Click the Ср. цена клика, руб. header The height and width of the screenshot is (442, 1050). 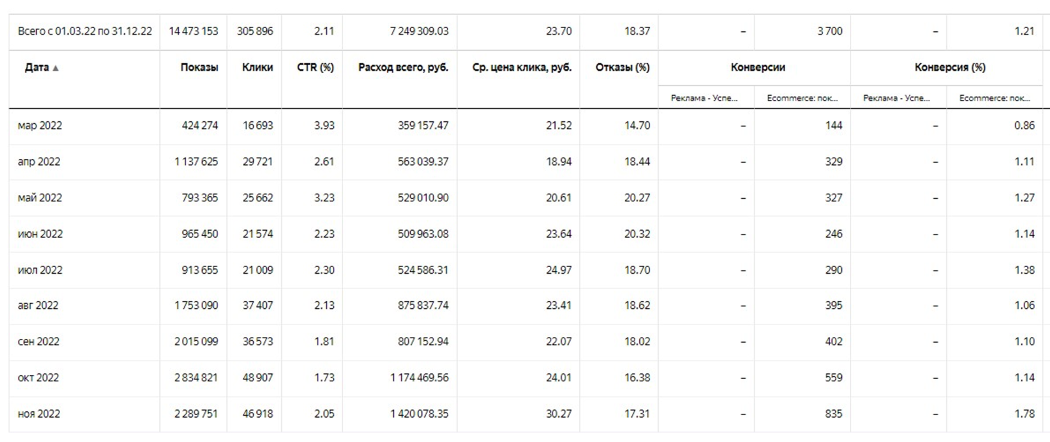(x=522, y=68)
